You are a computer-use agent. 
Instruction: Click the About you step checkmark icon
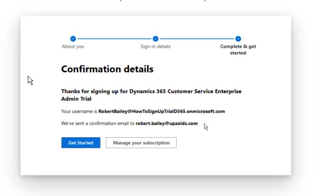[73, 39]
